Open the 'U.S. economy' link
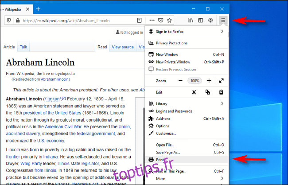This screenshot has height=185, width=288. pos(51,141)
